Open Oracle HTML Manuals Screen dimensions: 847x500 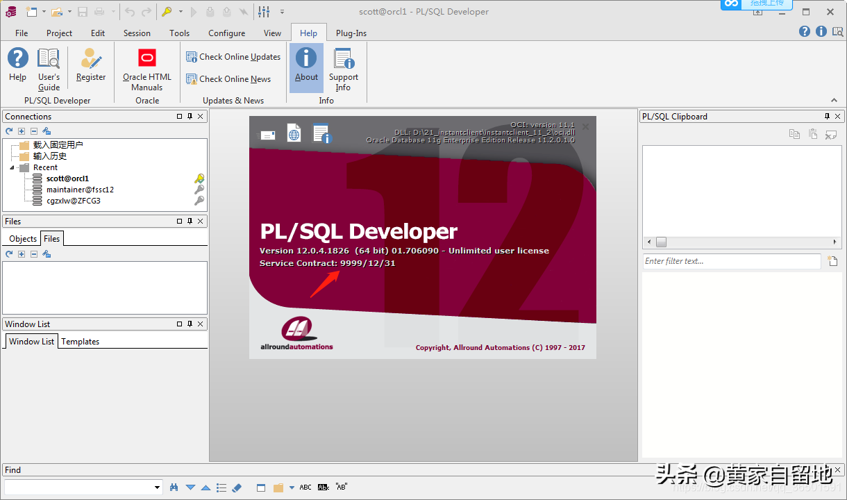click(147, 69)
